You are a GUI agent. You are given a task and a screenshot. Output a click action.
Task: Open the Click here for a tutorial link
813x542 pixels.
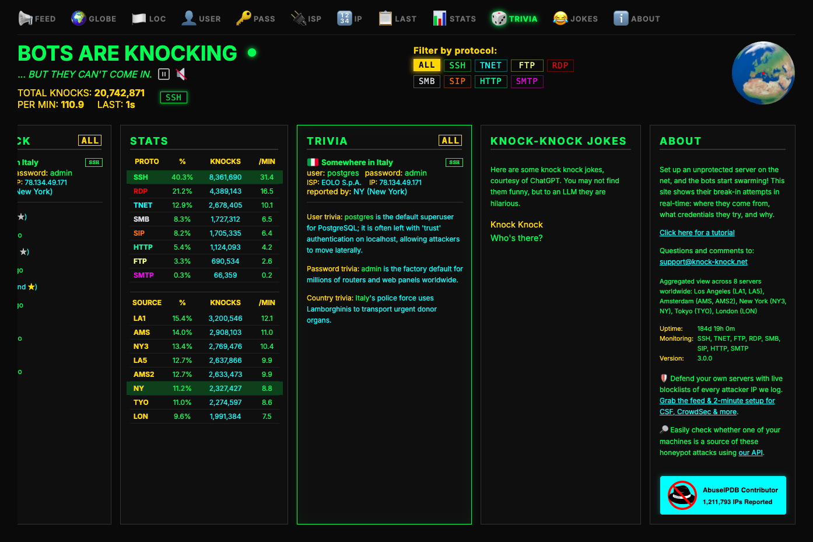697,233
